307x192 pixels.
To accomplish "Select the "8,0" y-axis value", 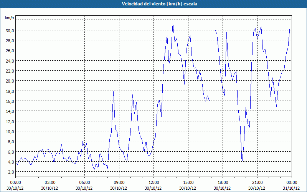I will click(10, 141).
